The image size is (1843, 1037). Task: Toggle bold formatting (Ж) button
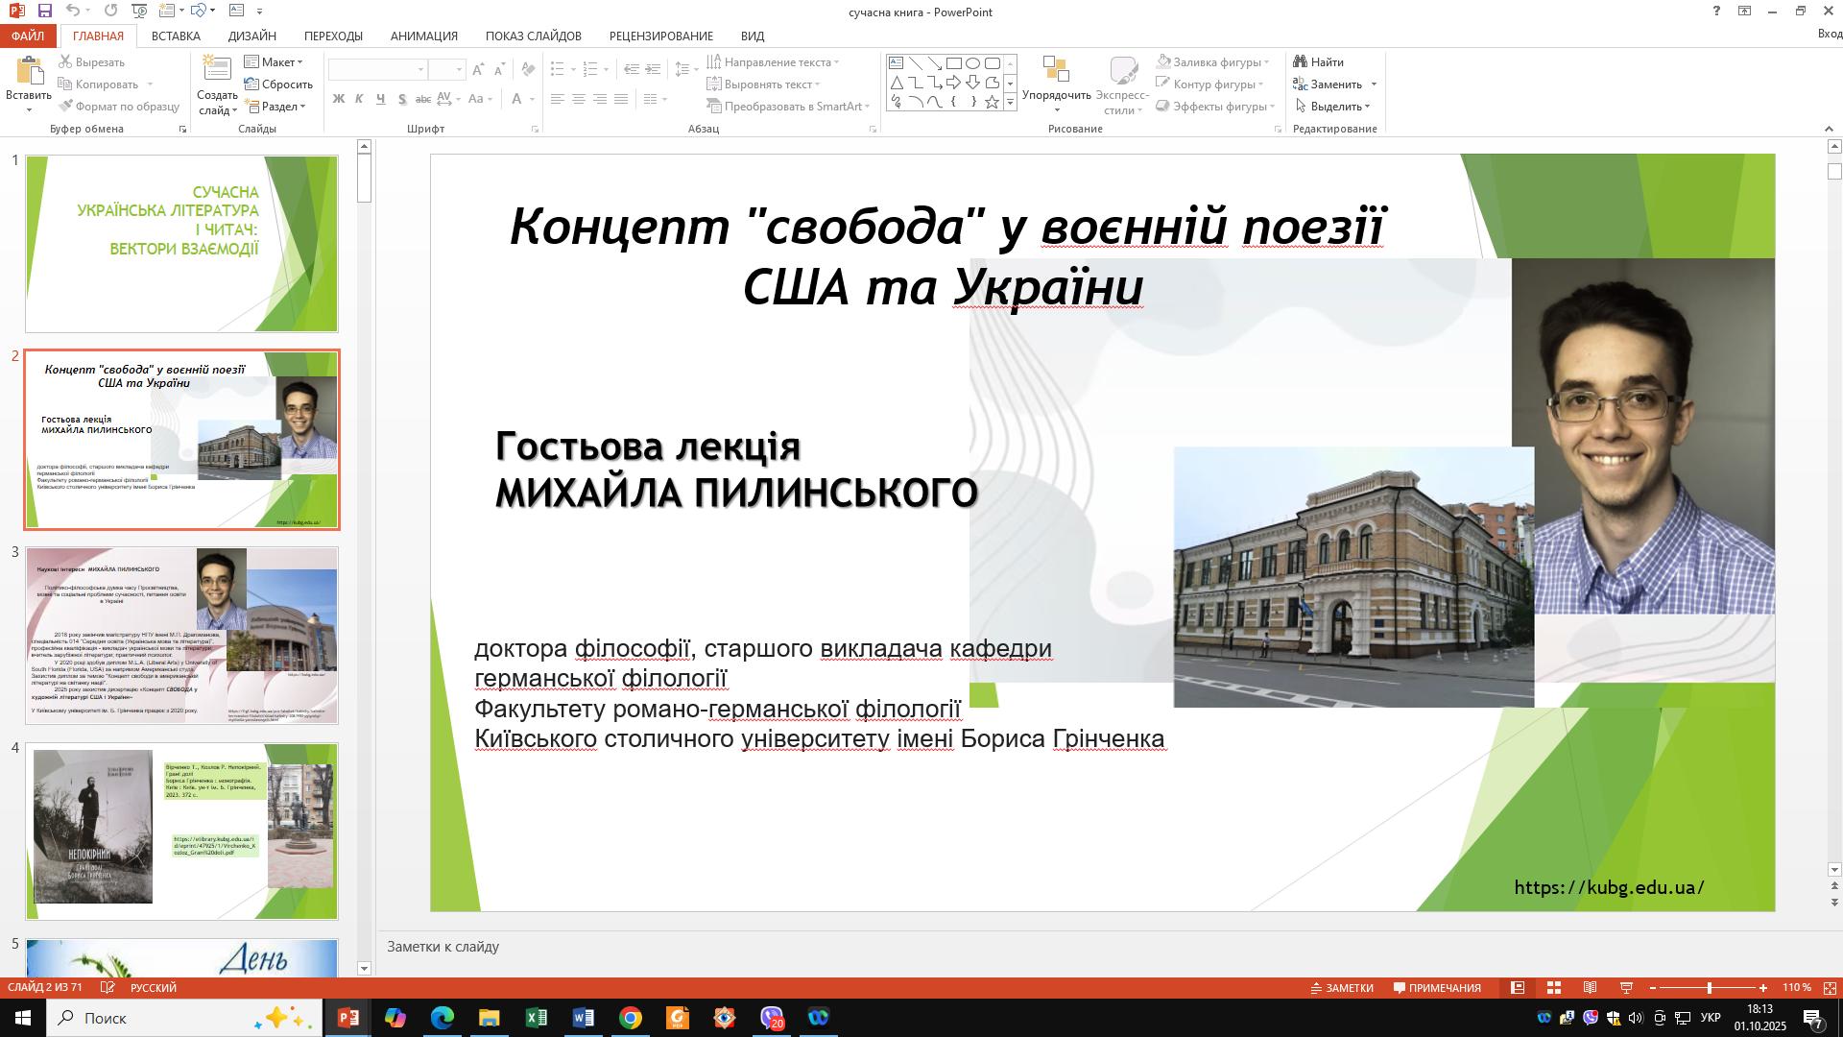click(x=338, y=99)
